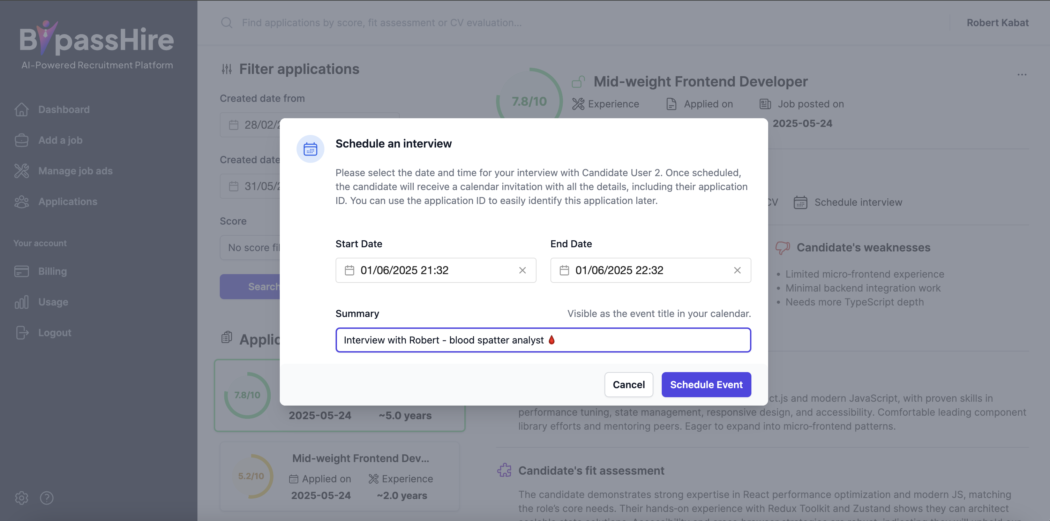
Task: Edit the Start Date input 01/06/2025 21:32
Action: (435, 270)
